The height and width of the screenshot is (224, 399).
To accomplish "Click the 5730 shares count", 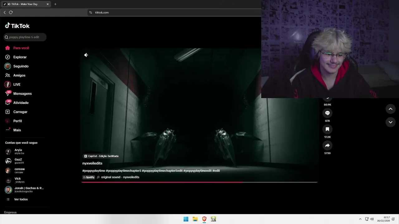I will click(327, 153).
